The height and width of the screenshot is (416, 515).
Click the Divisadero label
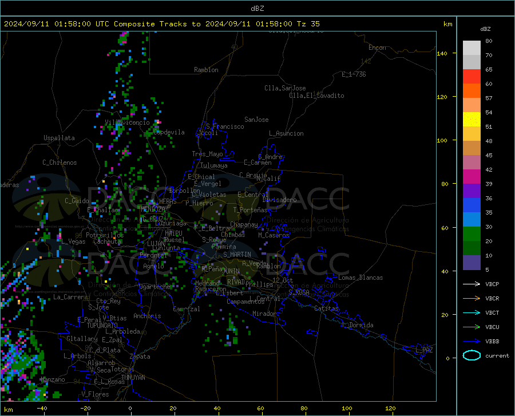[279, 200]
